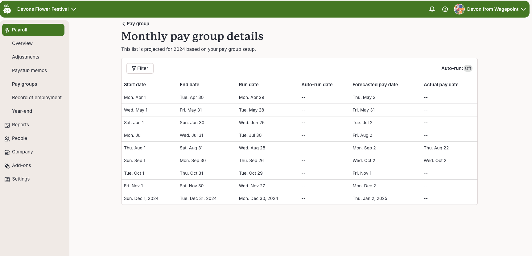Open the notifications bell
Image resolution: width=532 pixels, height=256 pixels.
pyautogui.click(x=432, y=9)
